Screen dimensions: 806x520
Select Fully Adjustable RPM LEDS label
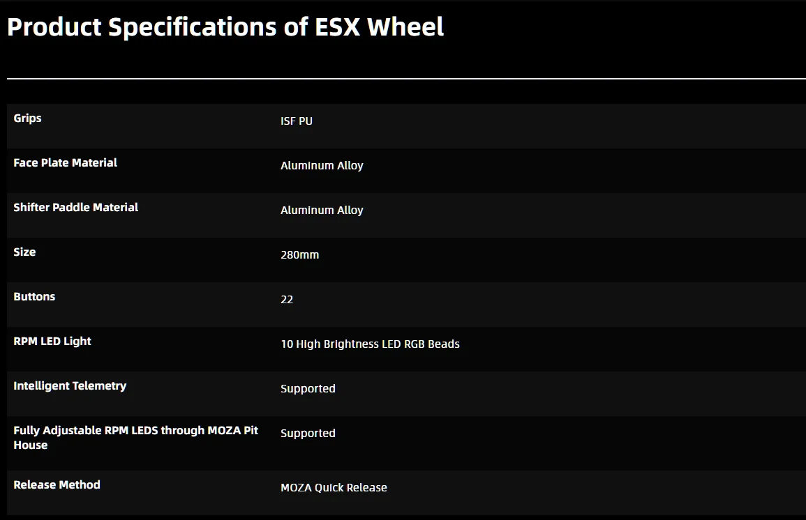coord(135,438)
